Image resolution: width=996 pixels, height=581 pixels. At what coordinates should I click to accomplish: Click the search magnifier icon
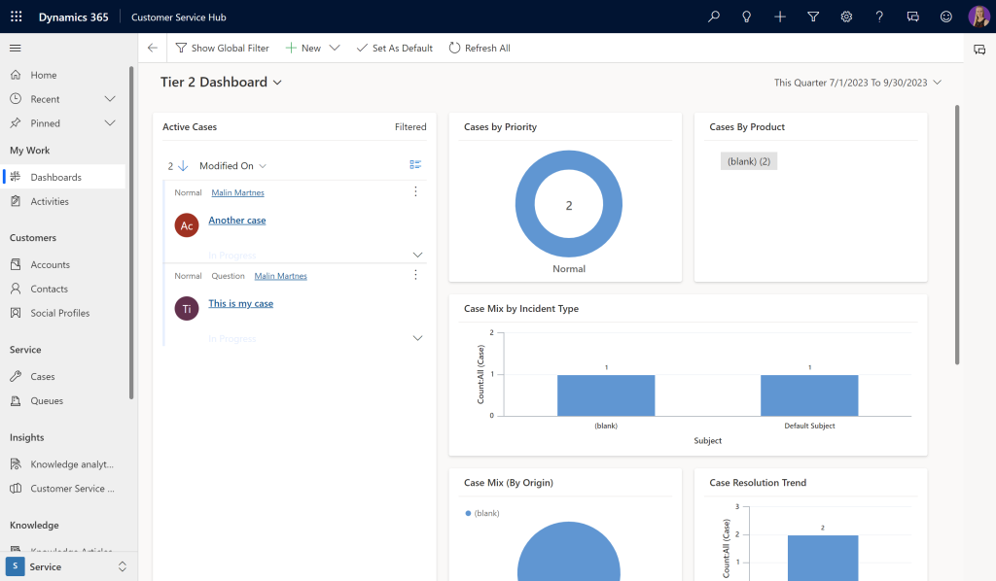(714, 17)
